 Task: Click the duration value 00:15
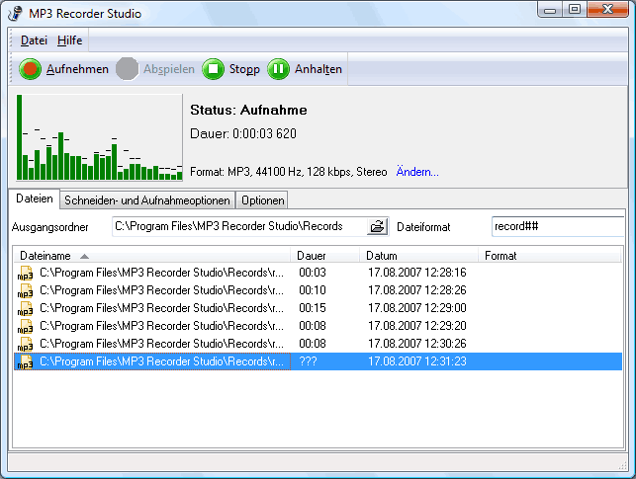coord(313,308)
